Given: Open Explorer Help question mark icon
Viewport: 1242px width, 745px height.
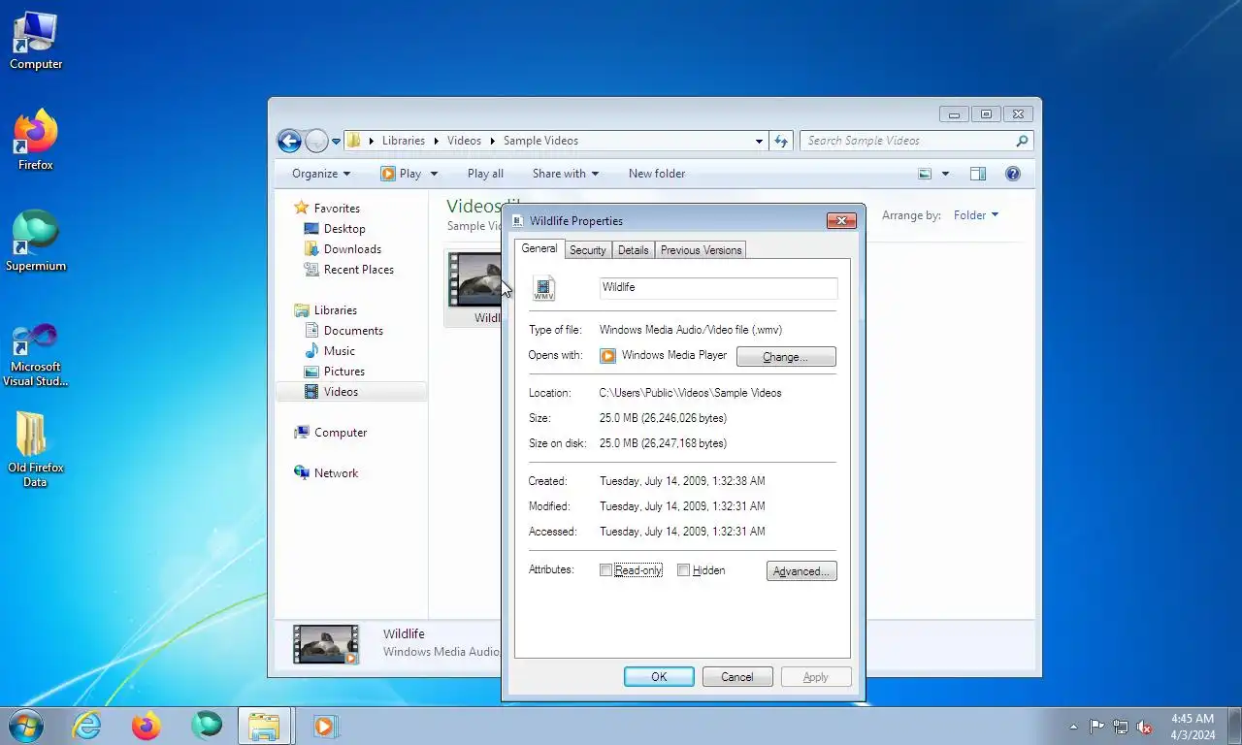Looking at the screenshot, I should [1013, 174].
